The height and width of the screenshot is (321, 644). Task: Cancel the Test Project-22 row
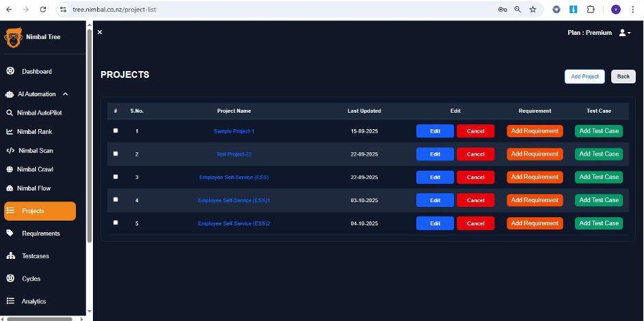pos(476,154)
